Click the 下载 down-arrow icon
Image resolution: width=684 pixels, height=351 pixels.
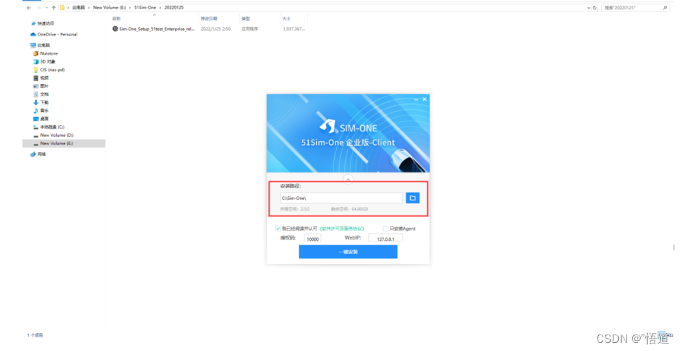(x=36, y=103)
